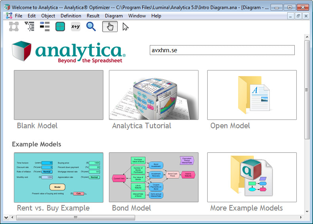Select the arrow edit tool
Screen dimensions: 313x224
tap(125, 27)
